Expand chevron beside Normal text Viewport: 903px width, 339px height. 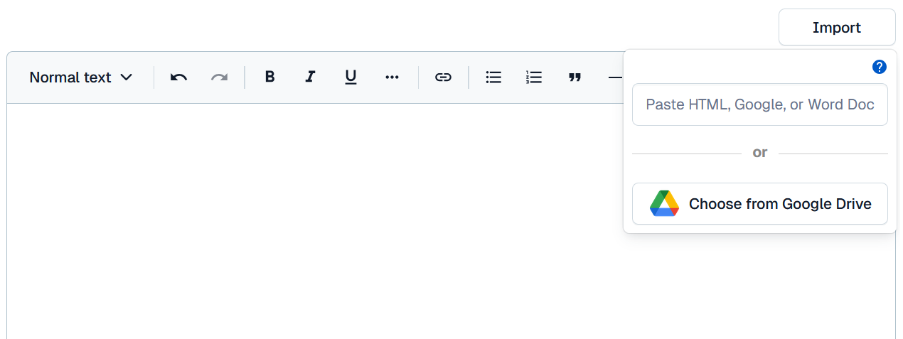tap(127, 77)
